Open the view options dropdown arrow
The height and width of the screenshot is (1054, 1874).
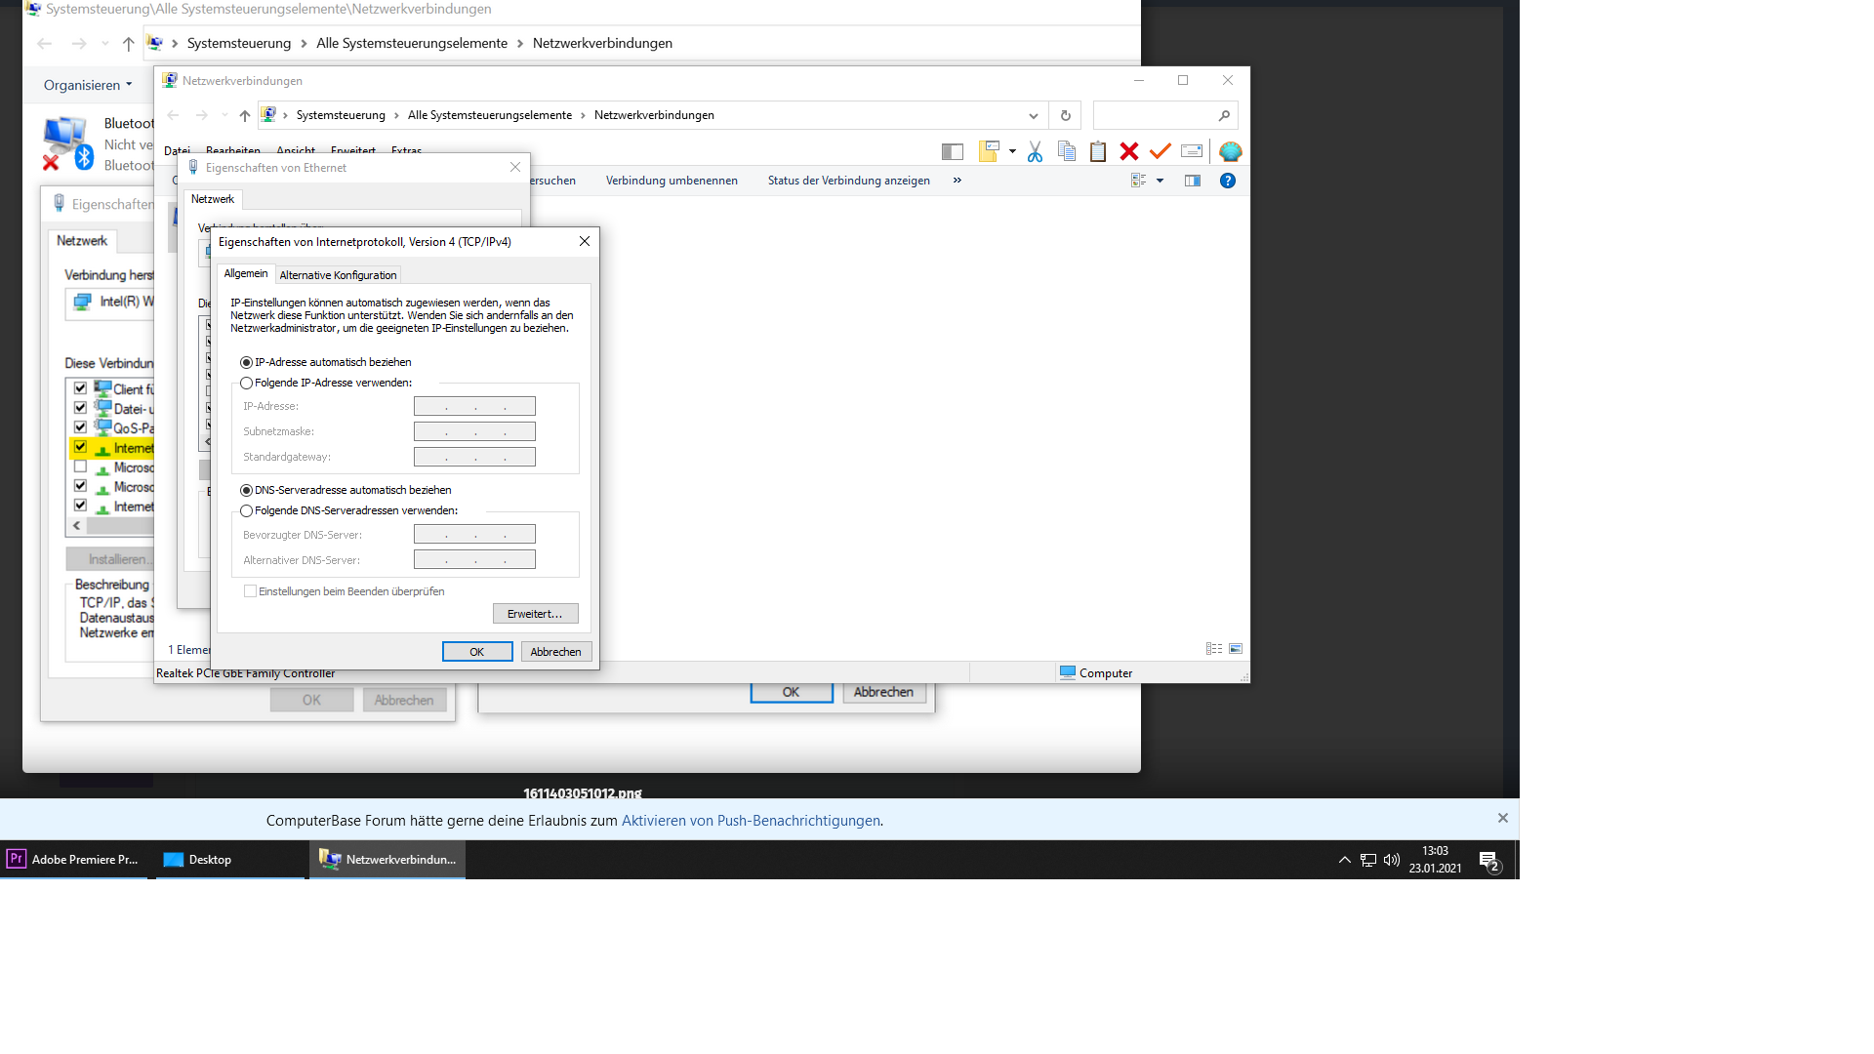(1160, 181)
